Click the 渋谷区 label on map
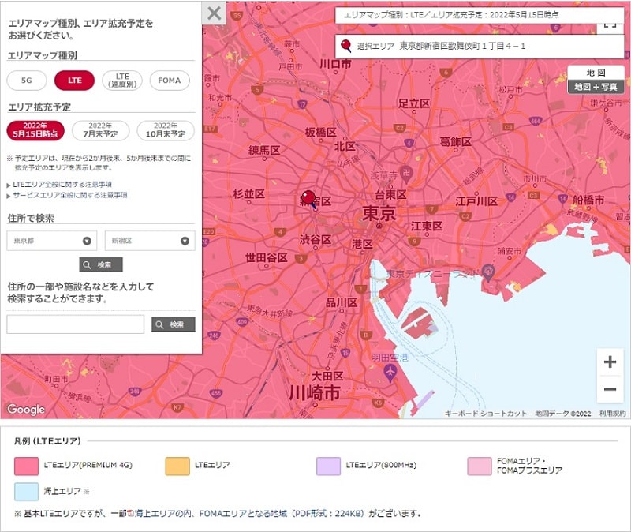Screen dimensions: 631x532 [315, 240]
